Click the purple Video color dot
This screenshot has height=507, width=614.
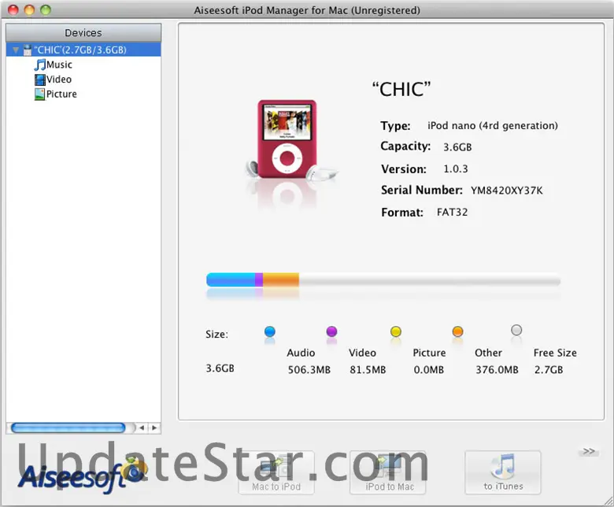coord(331,331)
